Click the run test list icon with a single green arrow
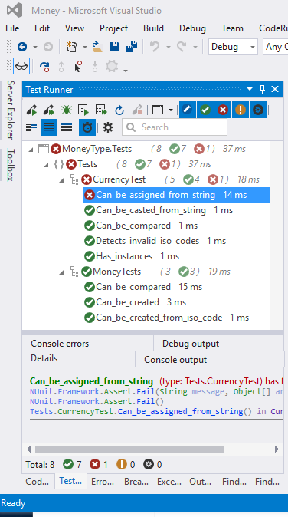This screenshot has height=517, width=288. click(x=83, y=110)
